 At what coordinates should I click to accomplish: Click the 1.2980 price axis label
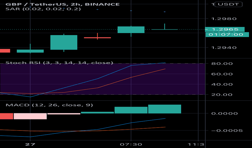(x=224, y=19)
